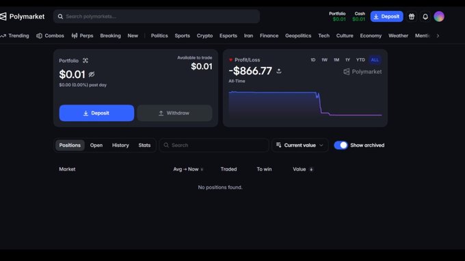The width and height of the screenshot is (465, 261).
Task: Click the Traded column header
Action: pos(228,169)
